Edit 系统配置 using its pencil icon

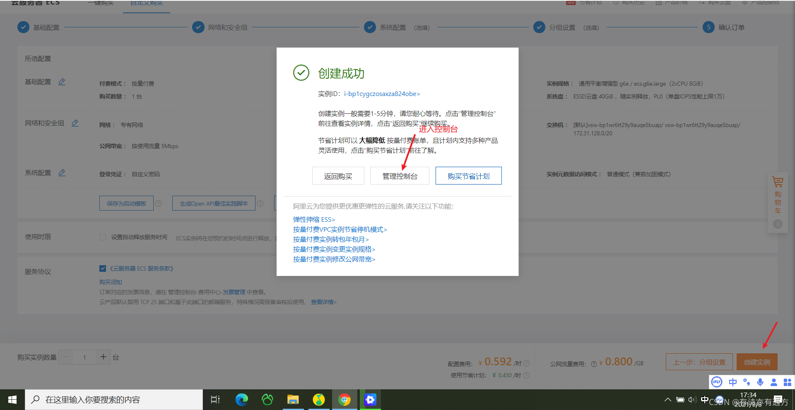click(62, 173)
